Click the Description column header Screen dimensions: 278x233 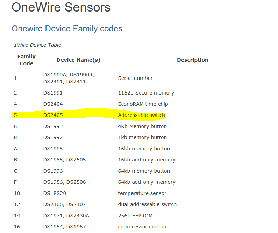(x=192, y=60)
